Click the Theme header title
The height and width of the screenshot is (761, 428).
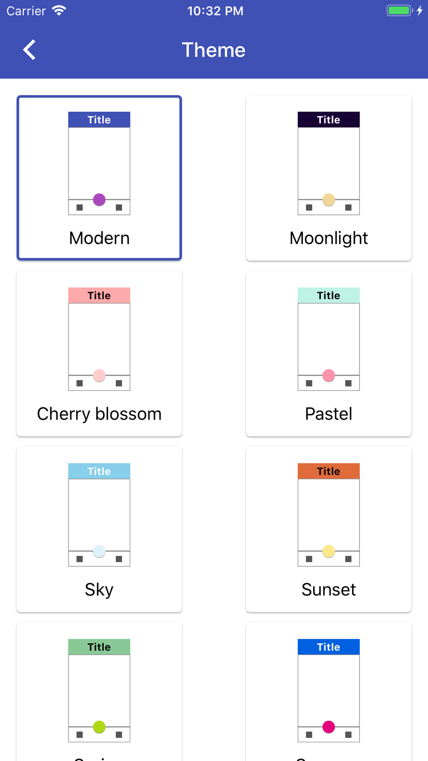tap(214, 50)
